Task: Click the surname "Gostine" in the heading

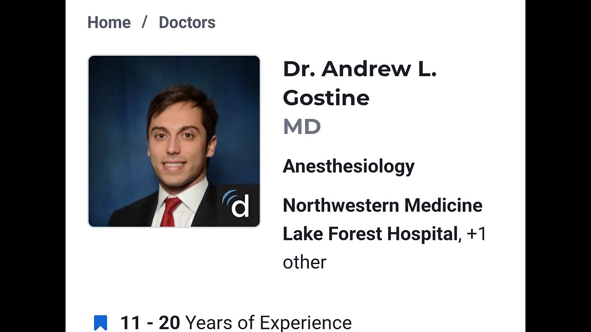Action: [x=326, y=98]
